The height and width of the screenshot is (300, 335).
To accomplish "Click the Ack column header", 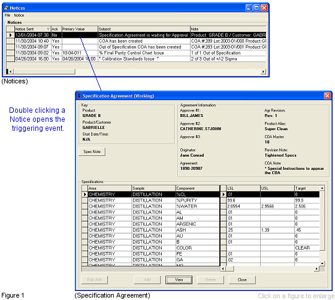I will tap(56, 29).
